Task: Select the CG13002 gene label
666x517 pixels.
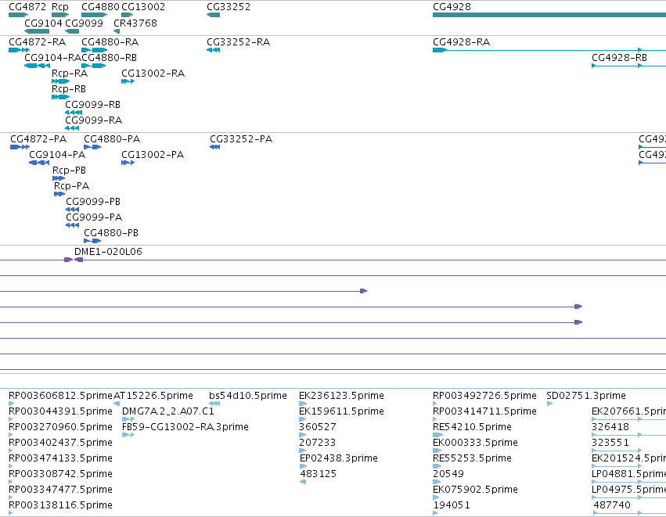Action: (143, 7)
